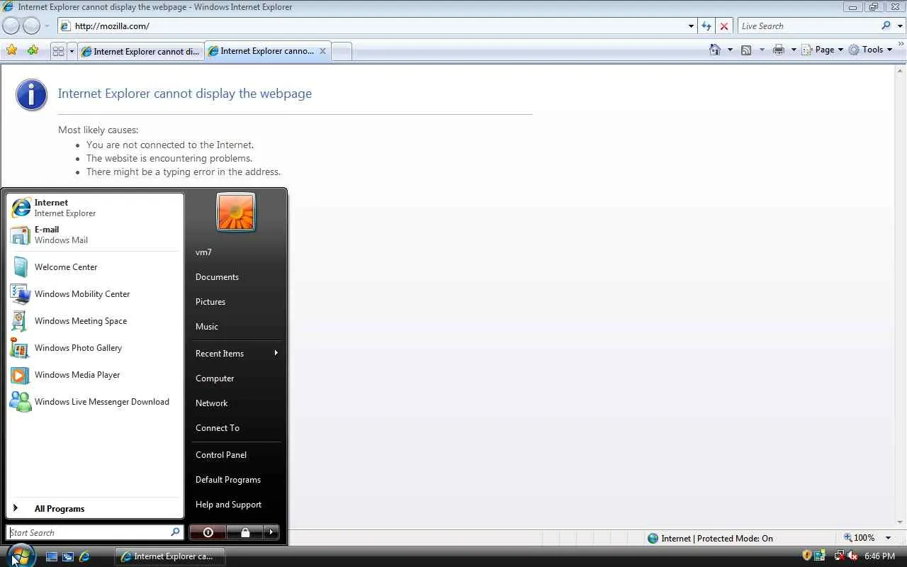Open Default Programs
Image resolution: width=907 pixels, height=567 pixels.
[236, 480]
